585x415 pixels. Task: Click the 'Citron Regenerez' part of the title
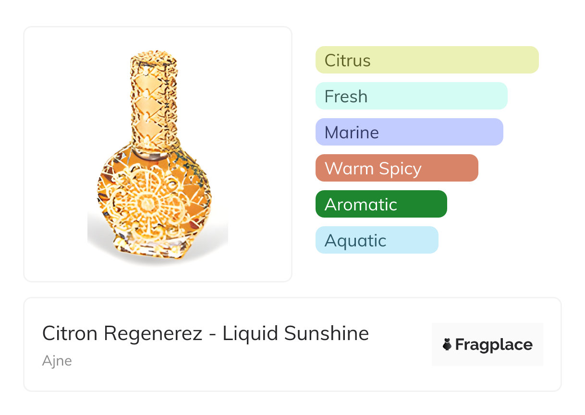click(122, 333)
